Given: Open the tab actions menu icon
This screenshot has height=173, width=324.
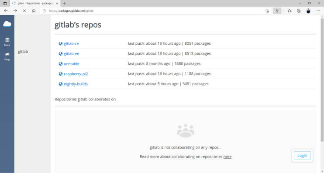Looking at the screenshot, I should tap(5, 3).
